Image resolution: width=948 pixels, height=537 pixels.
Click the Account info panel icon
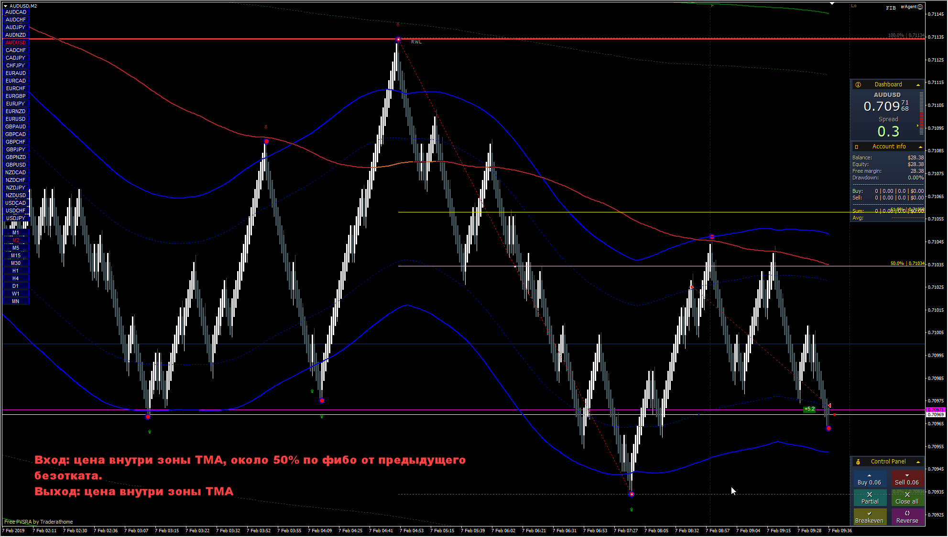click(857, 147)
